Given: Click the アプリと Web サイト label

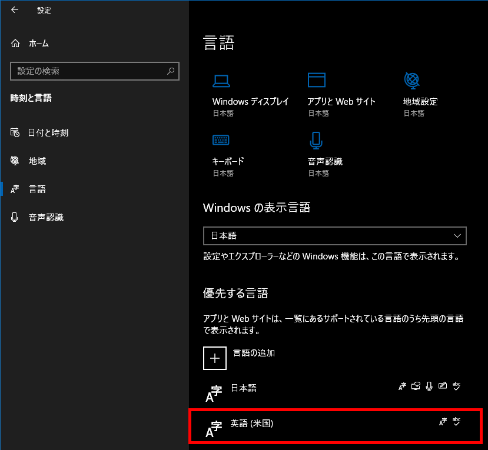Looking at the screenshot, I should tap(341, 102).
